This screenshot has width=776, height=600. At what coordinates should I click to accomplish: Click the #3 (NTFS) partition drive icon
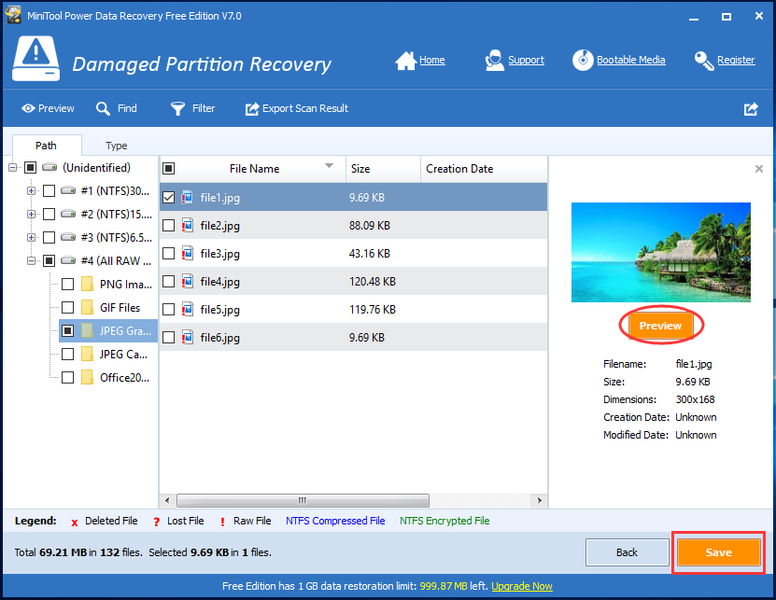point(68,237)
